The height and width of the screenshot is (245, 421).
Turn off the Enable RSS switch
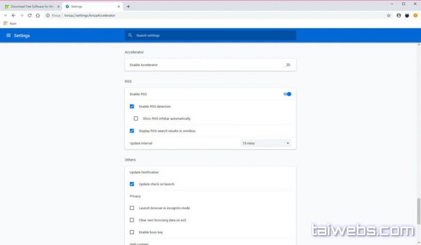tap(287, 94)
